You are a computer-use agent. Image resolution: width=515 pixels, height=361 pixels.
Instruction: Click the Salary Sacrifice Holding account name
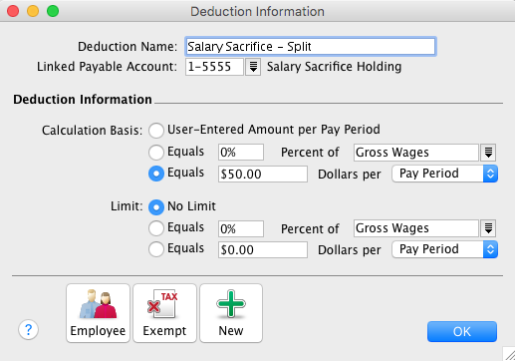tap(334, 67)
